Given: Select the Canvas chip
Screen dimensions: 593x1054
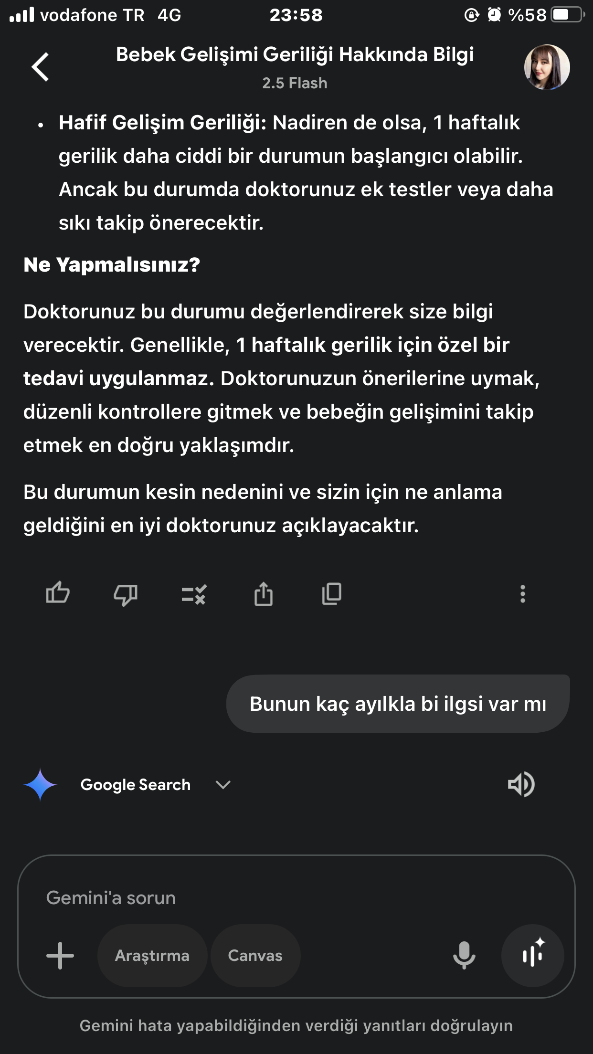Looking at the screenshot, I should click(x=255, y=956).
